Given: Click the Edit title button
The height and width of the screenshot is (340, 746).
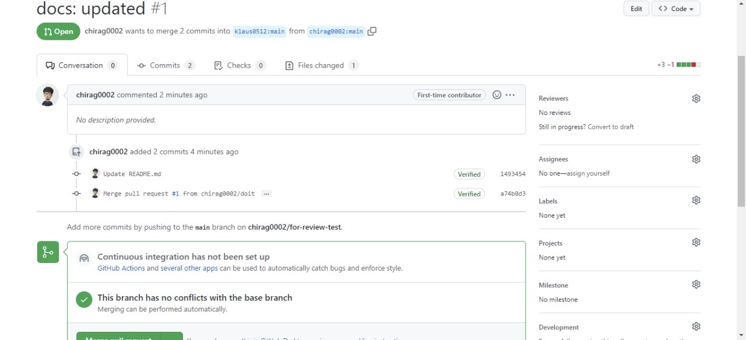Looking at the screenshot, I should [636, 9].
